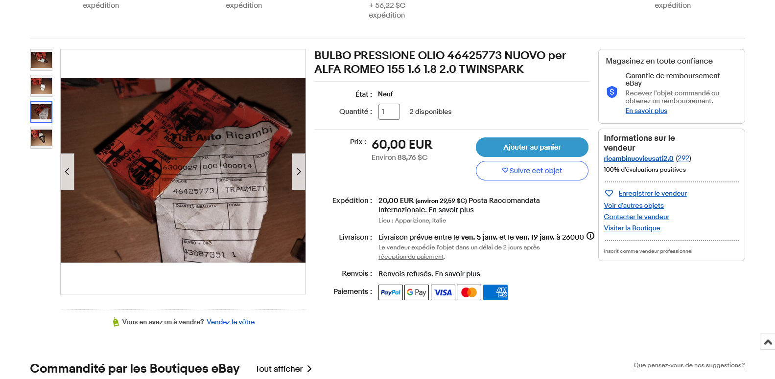Image resolution: width=775 pixels, height=379 pixels.
Task: Click the Mastercard payment icon
Action: pyautogui.click(x=469, y=292)
